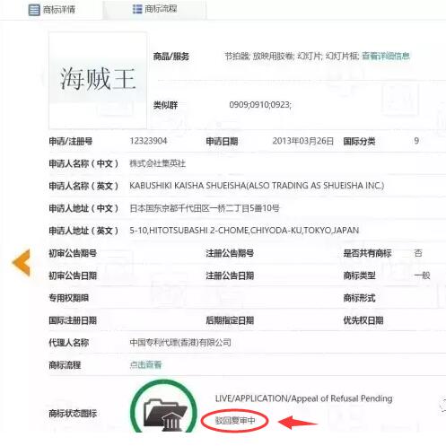Click the orange previous-page arrow
446x446 pixels.
click(22, 262)
